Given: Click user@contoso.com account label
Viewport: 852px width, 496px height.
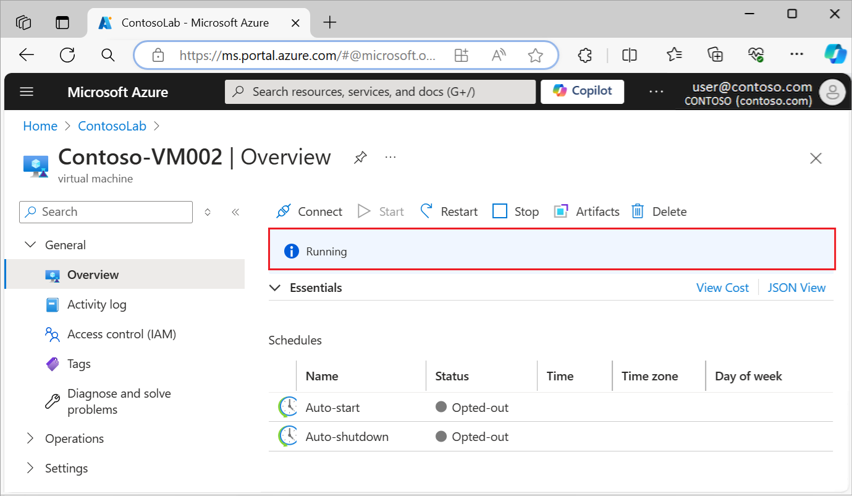Looking at the screenshot, I should click(752, 87).
